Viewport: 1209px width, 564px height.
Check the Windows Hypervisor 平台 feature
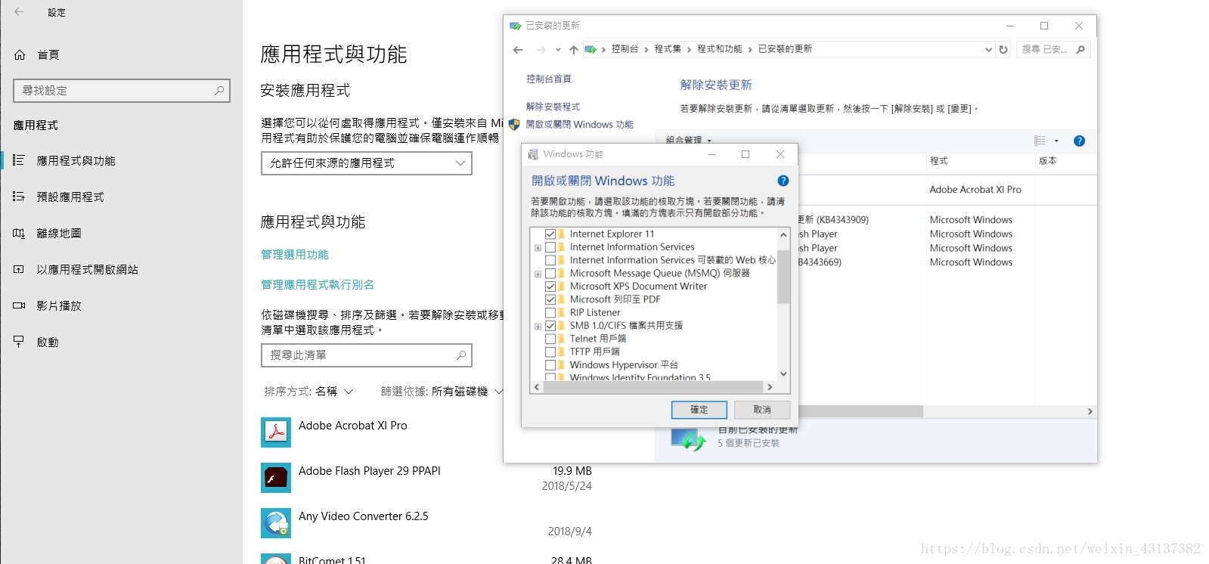(x=550, y=365)
